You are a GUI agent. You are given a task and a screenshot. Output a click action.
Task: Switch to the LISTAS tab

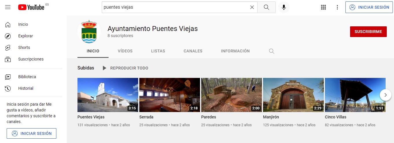158,51
